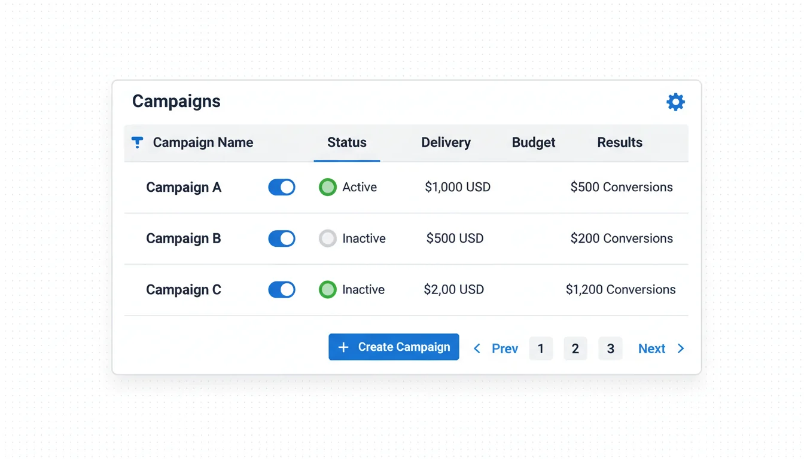
Task: Click Campaign A's green status indicator
Action: tap(327, 187)
